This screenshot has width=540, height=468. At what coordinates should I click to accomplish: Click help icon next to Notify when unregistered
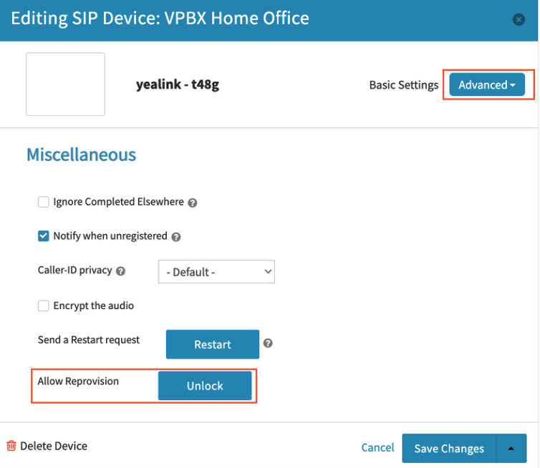click(x=176, y=237)
